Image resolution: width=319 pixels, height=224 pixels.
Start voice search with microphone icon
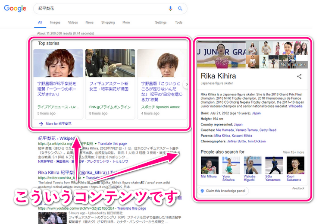170,9
